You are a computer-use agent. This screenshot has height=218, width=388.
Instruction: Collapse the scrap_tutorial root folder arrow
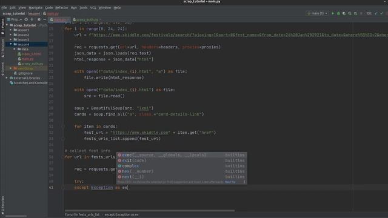tap(7, 25)
